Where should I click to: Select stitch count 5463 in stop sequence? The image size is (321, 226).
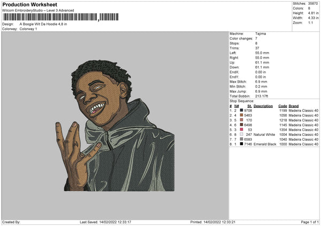[248, 116]
